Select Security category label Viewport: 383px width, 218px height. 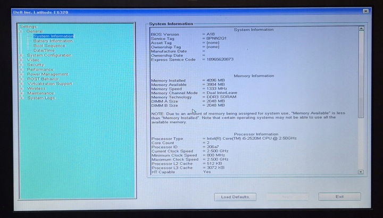[x=36, y=65]
